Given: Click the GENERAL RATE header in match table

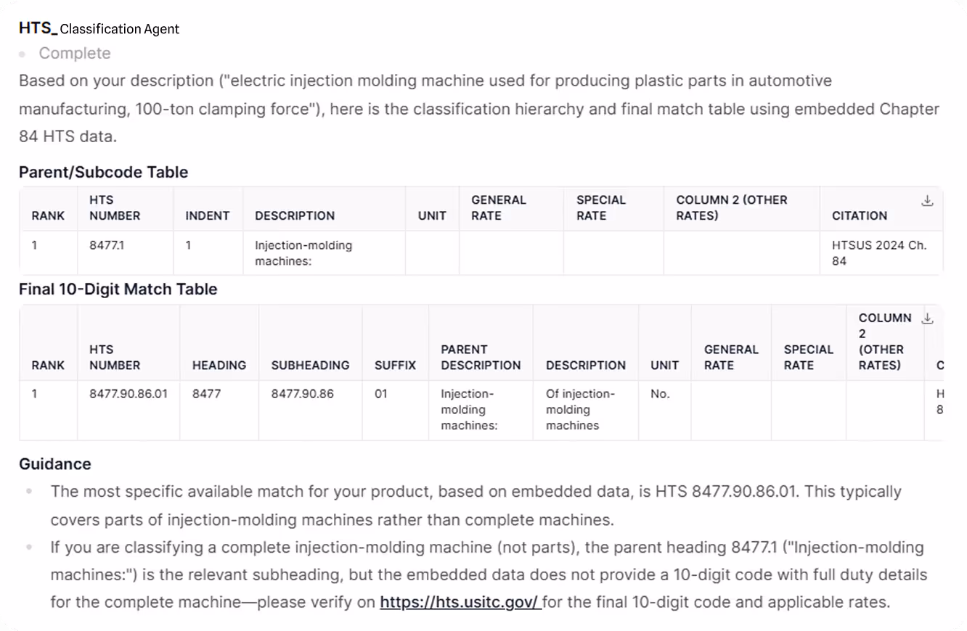Looking at the screenshot, I should [731, 358].
